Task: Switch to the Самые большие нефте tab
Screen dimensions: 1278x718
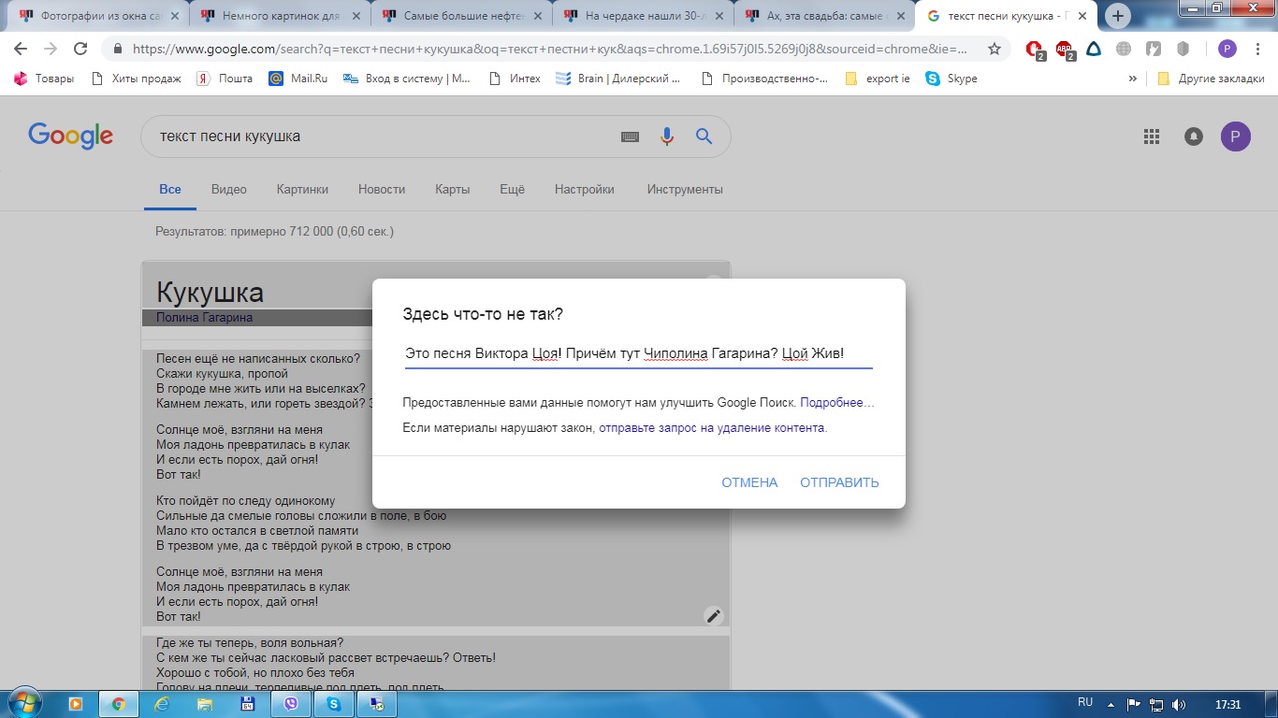Action: 459,16
